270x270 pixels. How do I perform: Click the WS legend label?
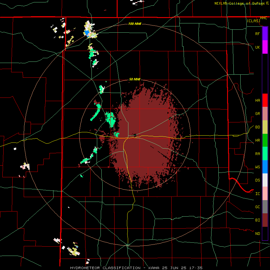[257, 167]
